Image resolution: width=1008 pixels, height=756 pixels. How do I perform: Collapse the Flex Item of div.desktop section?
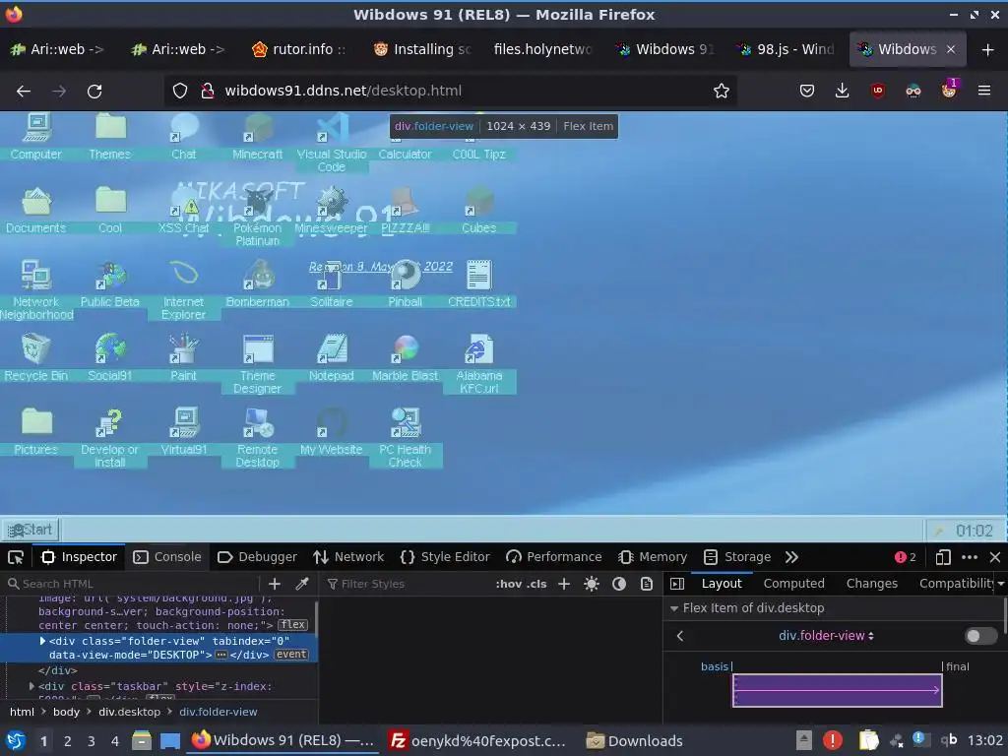click(674, 608)
